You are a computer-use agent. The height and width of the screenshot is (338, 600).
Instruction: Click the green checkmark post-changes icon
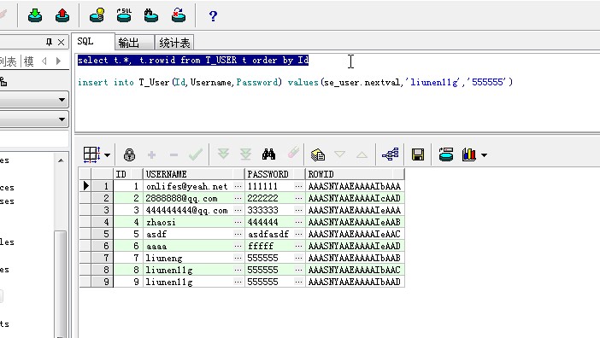pos(196,154)
